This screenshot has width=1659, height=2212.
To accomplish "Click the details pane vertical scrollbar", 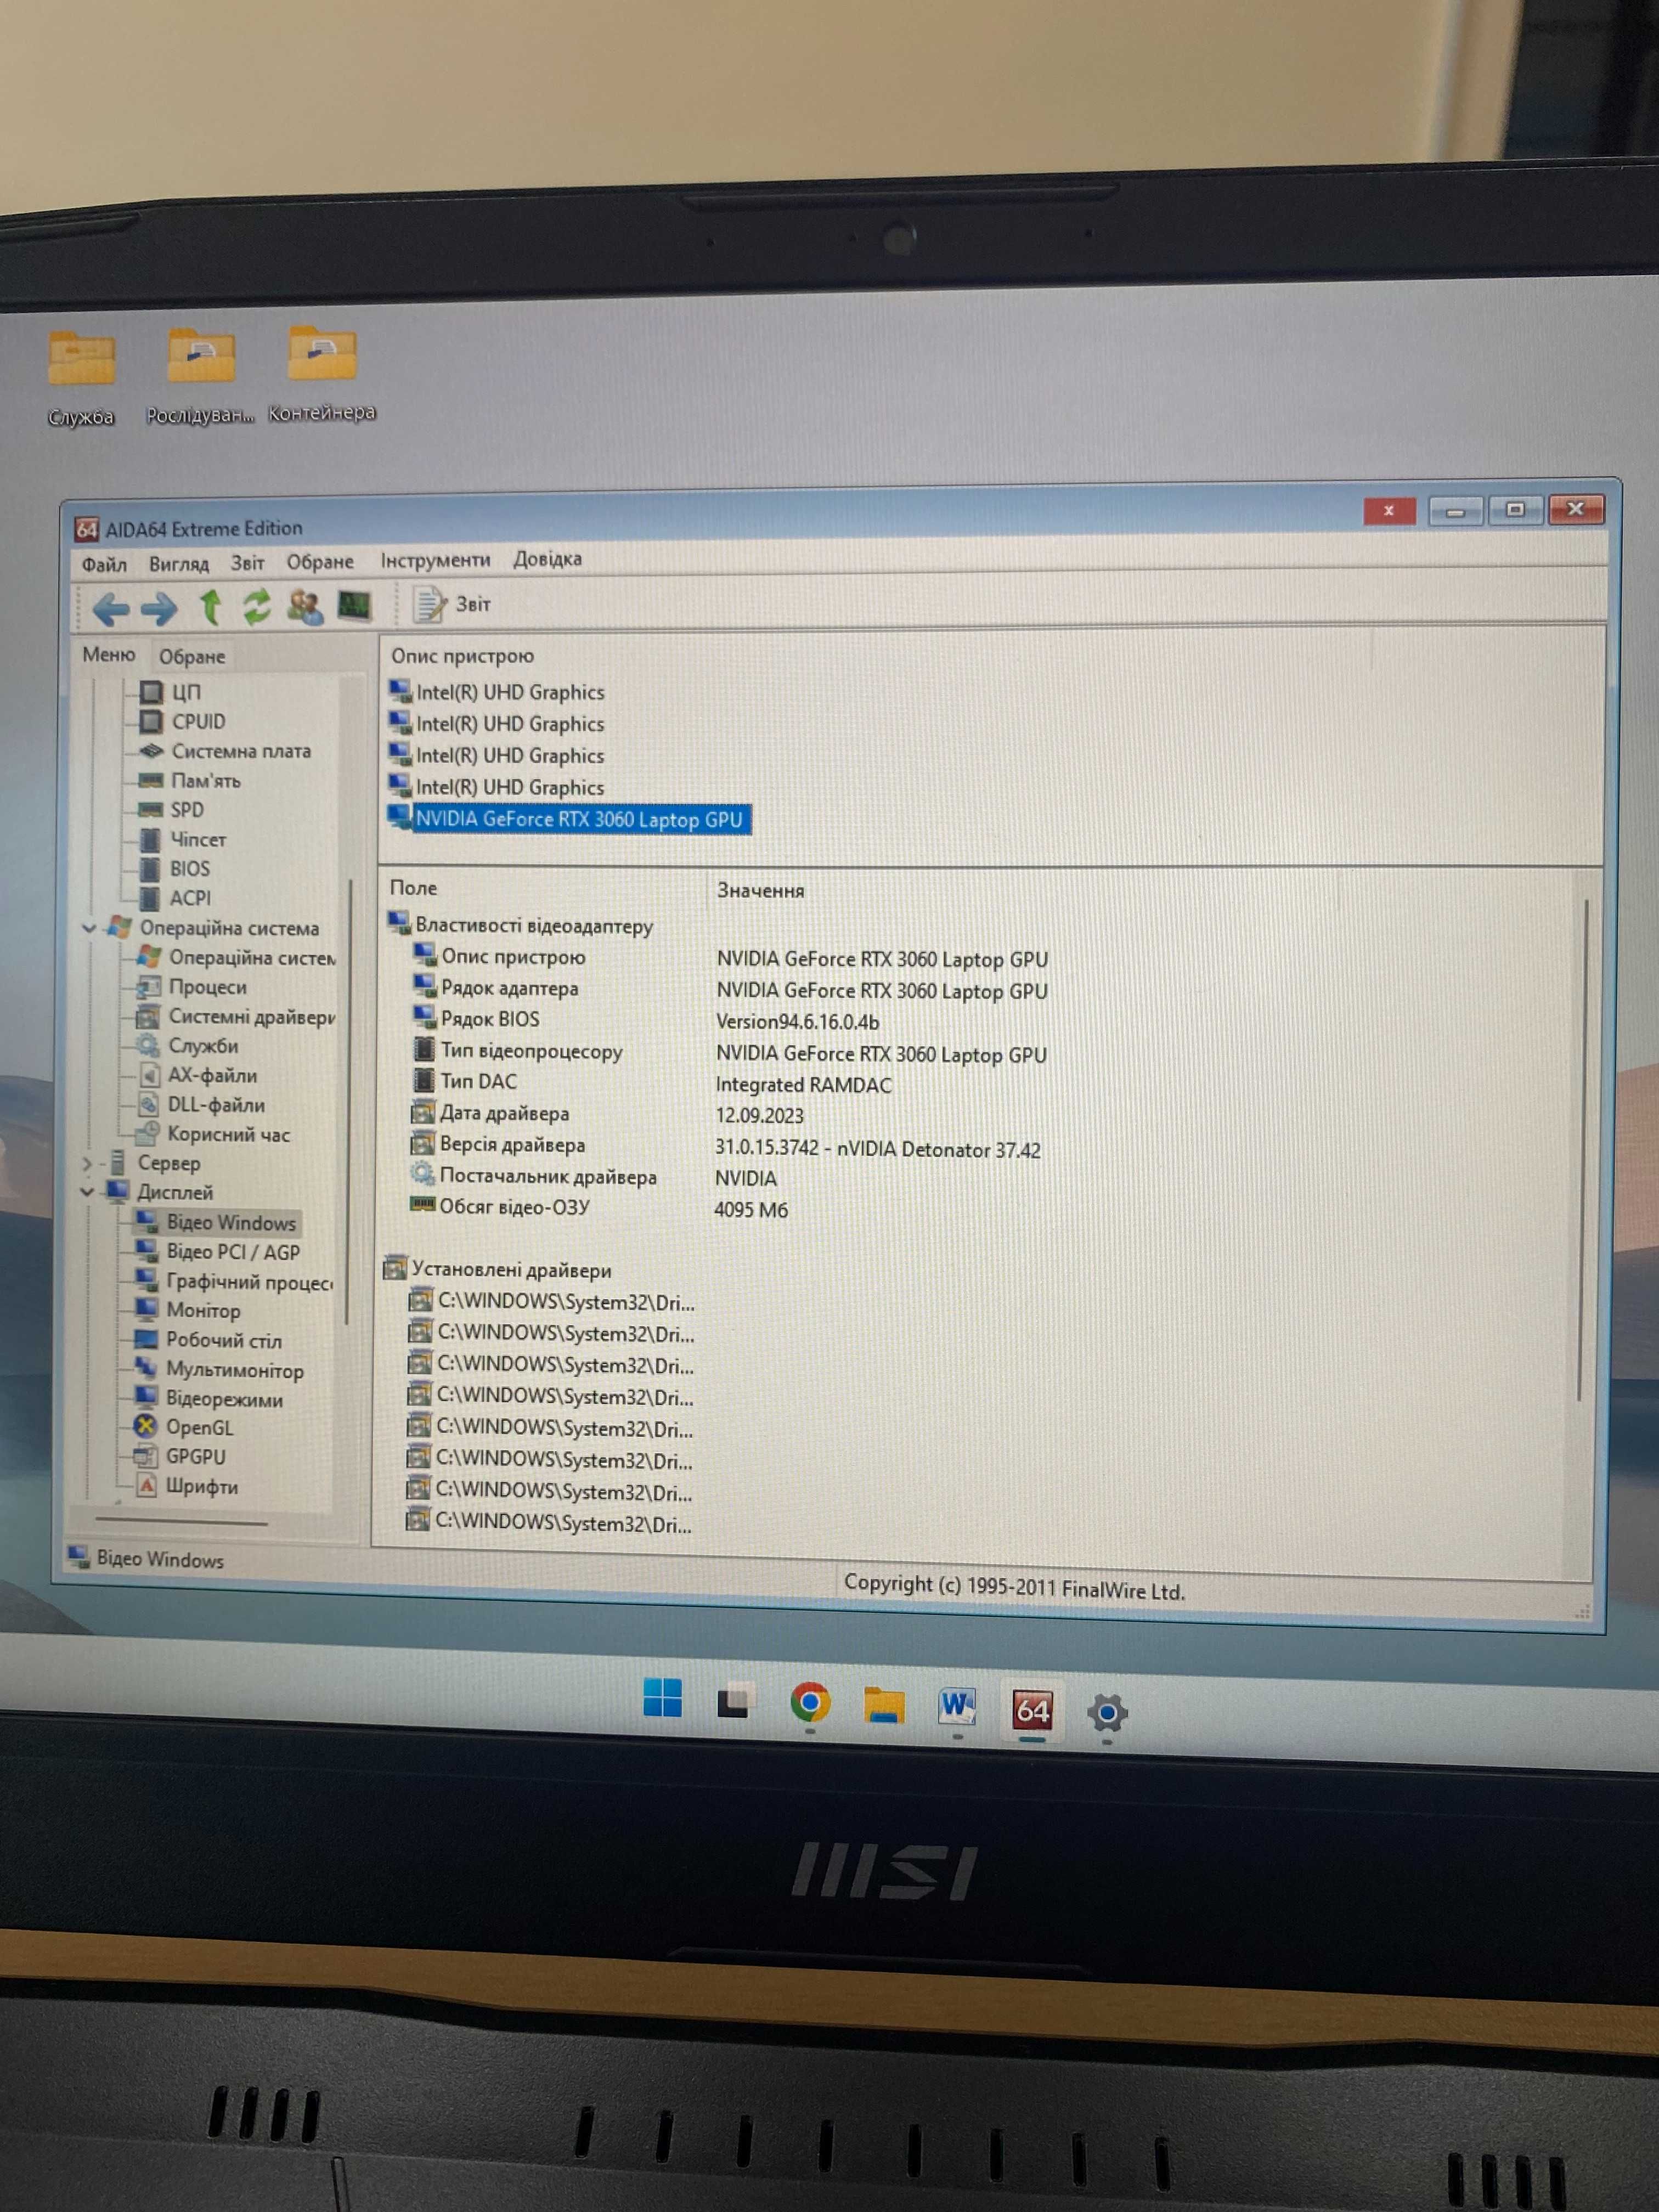I will pos(1582,1150).
